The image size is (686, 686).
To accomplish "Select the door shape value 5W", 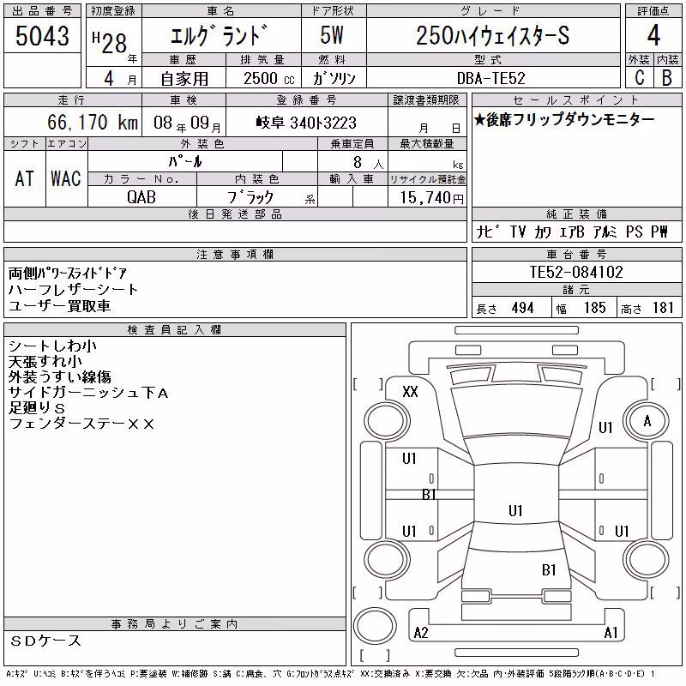I will pos(332,35).
